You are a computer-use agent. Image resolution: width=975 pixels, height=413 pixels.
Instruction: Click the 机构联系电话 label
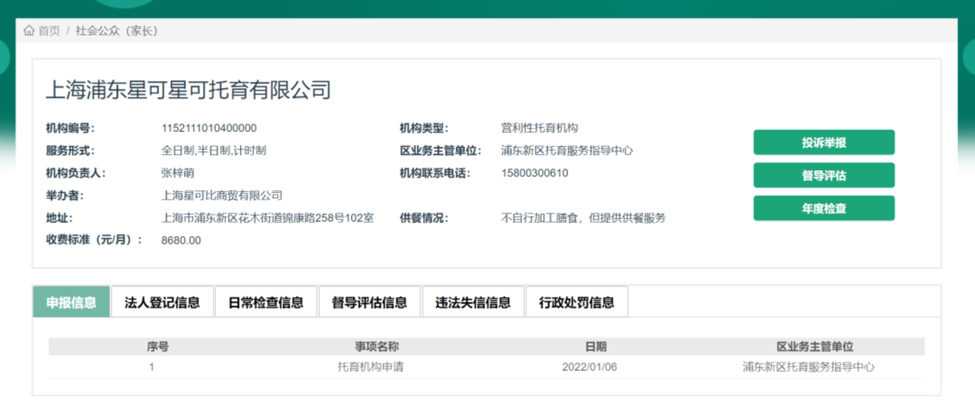tap(435, 172)
